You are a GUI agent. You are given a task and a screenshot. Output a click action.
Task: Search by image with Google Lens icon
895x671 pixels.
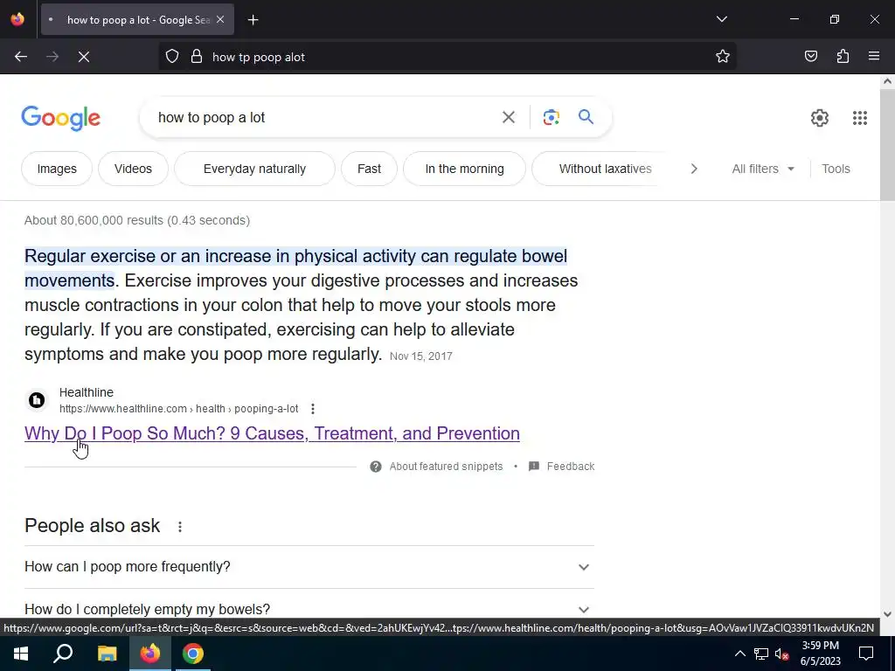551,118
